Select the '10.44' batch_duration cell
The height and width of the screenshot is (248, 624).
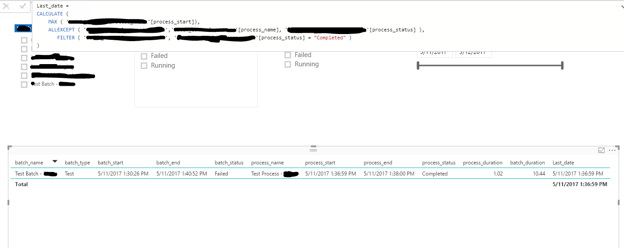tap(539, 174)
